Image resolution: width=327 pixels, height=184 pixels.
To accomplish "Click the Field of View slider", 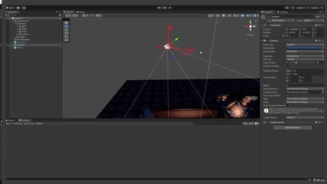I will click(x=300, y=63).
